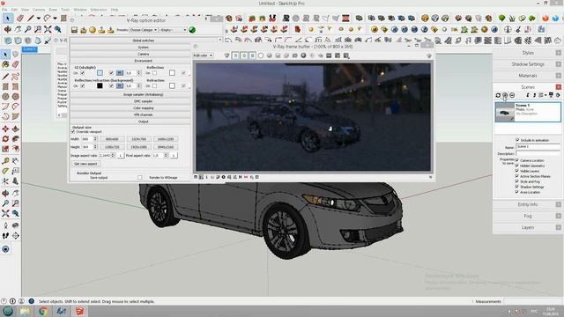Open the View menu
564x317 pixels.
point(26,10)
